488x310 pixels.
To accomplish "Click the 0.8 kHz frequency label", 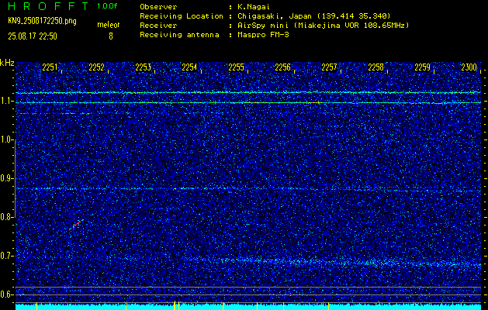I will click(x=6, y=217).
